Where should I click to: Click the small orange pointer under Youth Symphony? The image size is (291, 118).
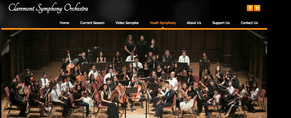[163, 28]
